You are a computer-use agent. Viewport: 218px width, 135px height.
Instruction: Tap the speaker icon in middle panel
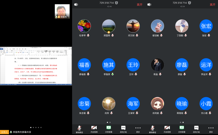(x=76, y=5)
